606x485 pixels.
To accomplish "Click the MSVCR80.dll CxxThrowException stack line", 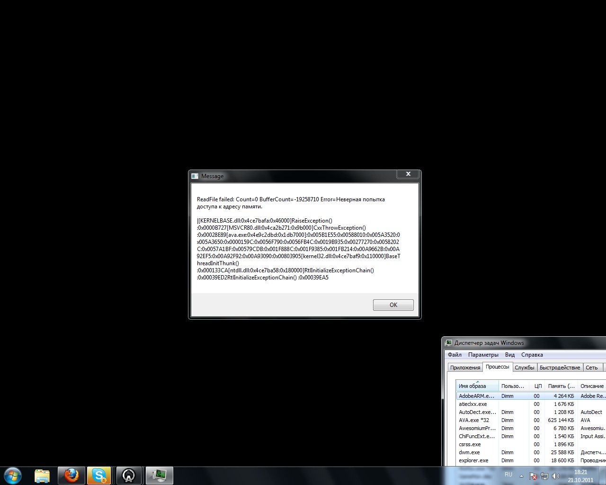I will [281, 228].
